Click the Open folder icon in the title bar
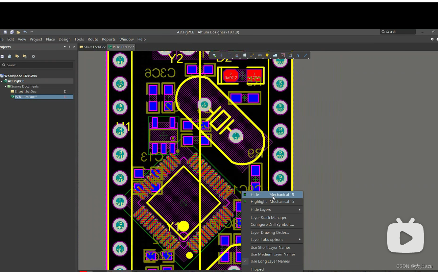This screenshot has height=272, width=438. pyautogui.click(x=18, y=32)
